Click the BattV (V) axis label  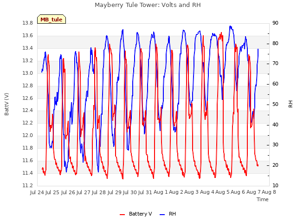coord(6,104)
